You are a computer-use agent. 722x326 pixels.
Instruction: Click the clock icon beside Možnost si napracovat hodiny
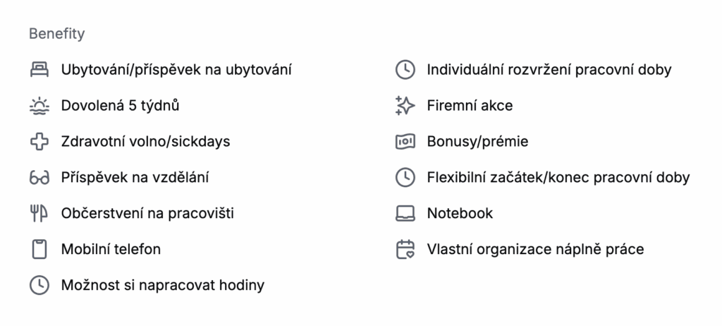pos(39,285)
